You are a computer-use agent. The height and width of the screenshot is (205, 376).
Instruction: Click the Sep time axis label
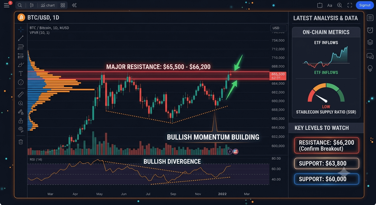[x=173, y=194]
